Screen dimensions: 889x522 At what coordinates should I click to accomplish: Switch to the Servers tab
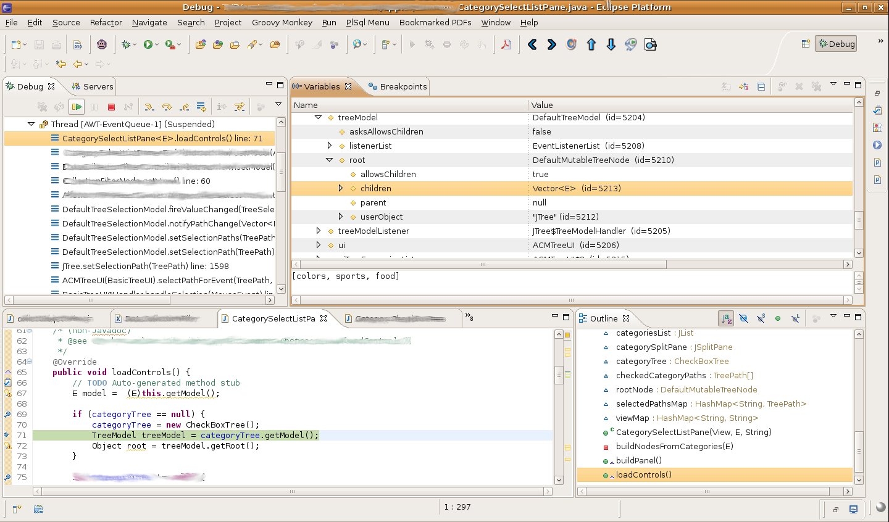tap(93, 86)
